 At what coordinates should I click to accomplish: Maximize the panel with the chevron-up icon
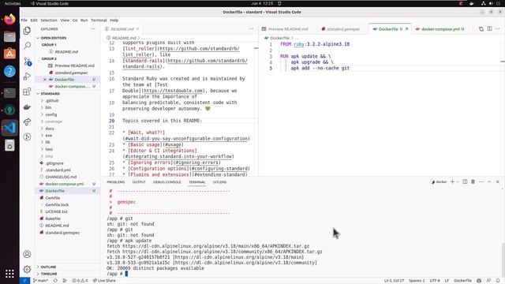[489, 182]
